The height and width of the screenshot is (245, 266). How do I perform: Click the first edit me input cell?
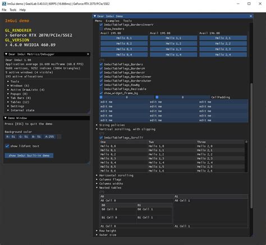tap(124, 102)
